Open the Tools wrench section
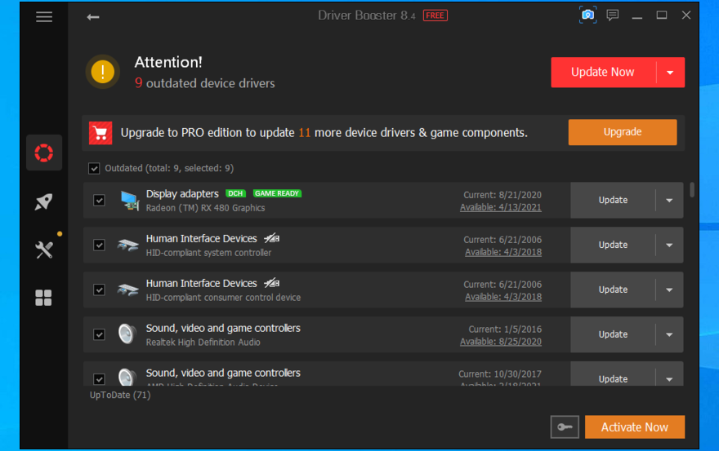The image size is (719, 451). (x=44, y=250)
